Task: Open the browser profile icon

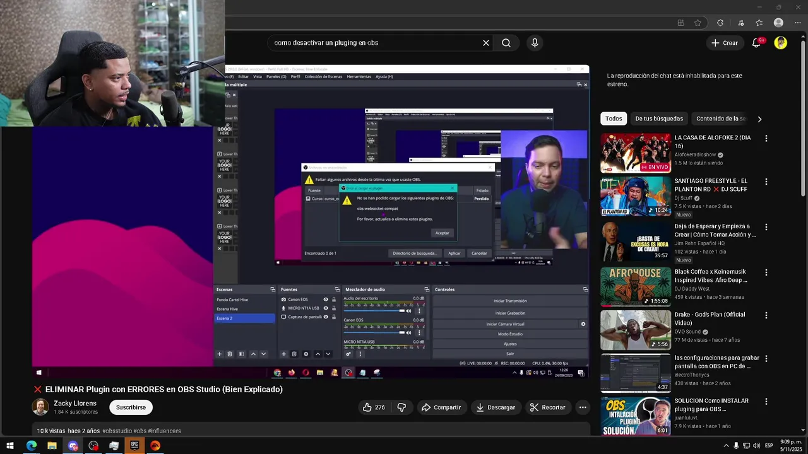Action: coord(778,23)
